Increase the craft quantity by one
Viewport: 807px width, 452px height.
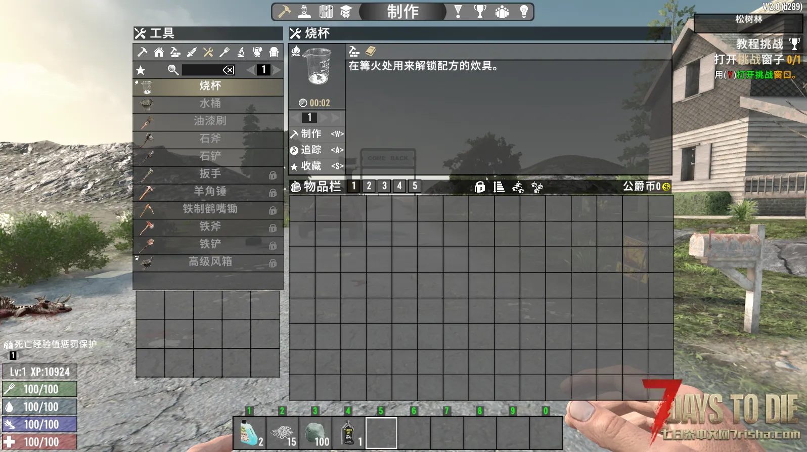pyautogui.click(x=324, y=118)
